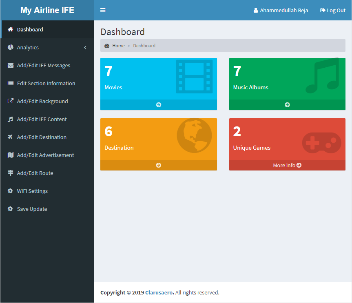Click the gamepad icon on Unique Games
The image size is (352, 303).
(321, 142)
